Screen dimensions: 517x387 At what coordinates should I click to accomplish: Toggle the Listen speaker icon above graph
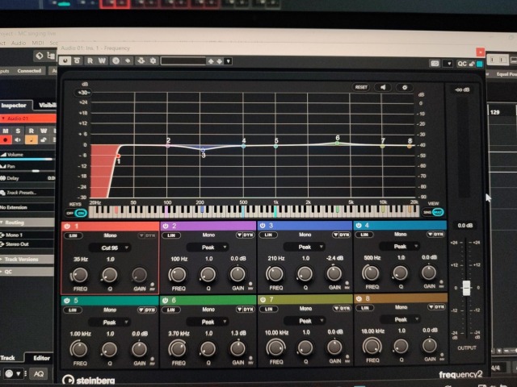coord(383,87)
